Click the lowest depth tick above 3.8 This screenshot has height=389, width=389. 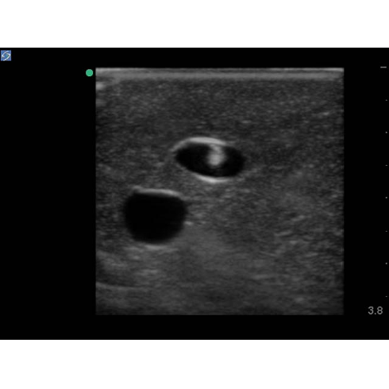point(387,296)
